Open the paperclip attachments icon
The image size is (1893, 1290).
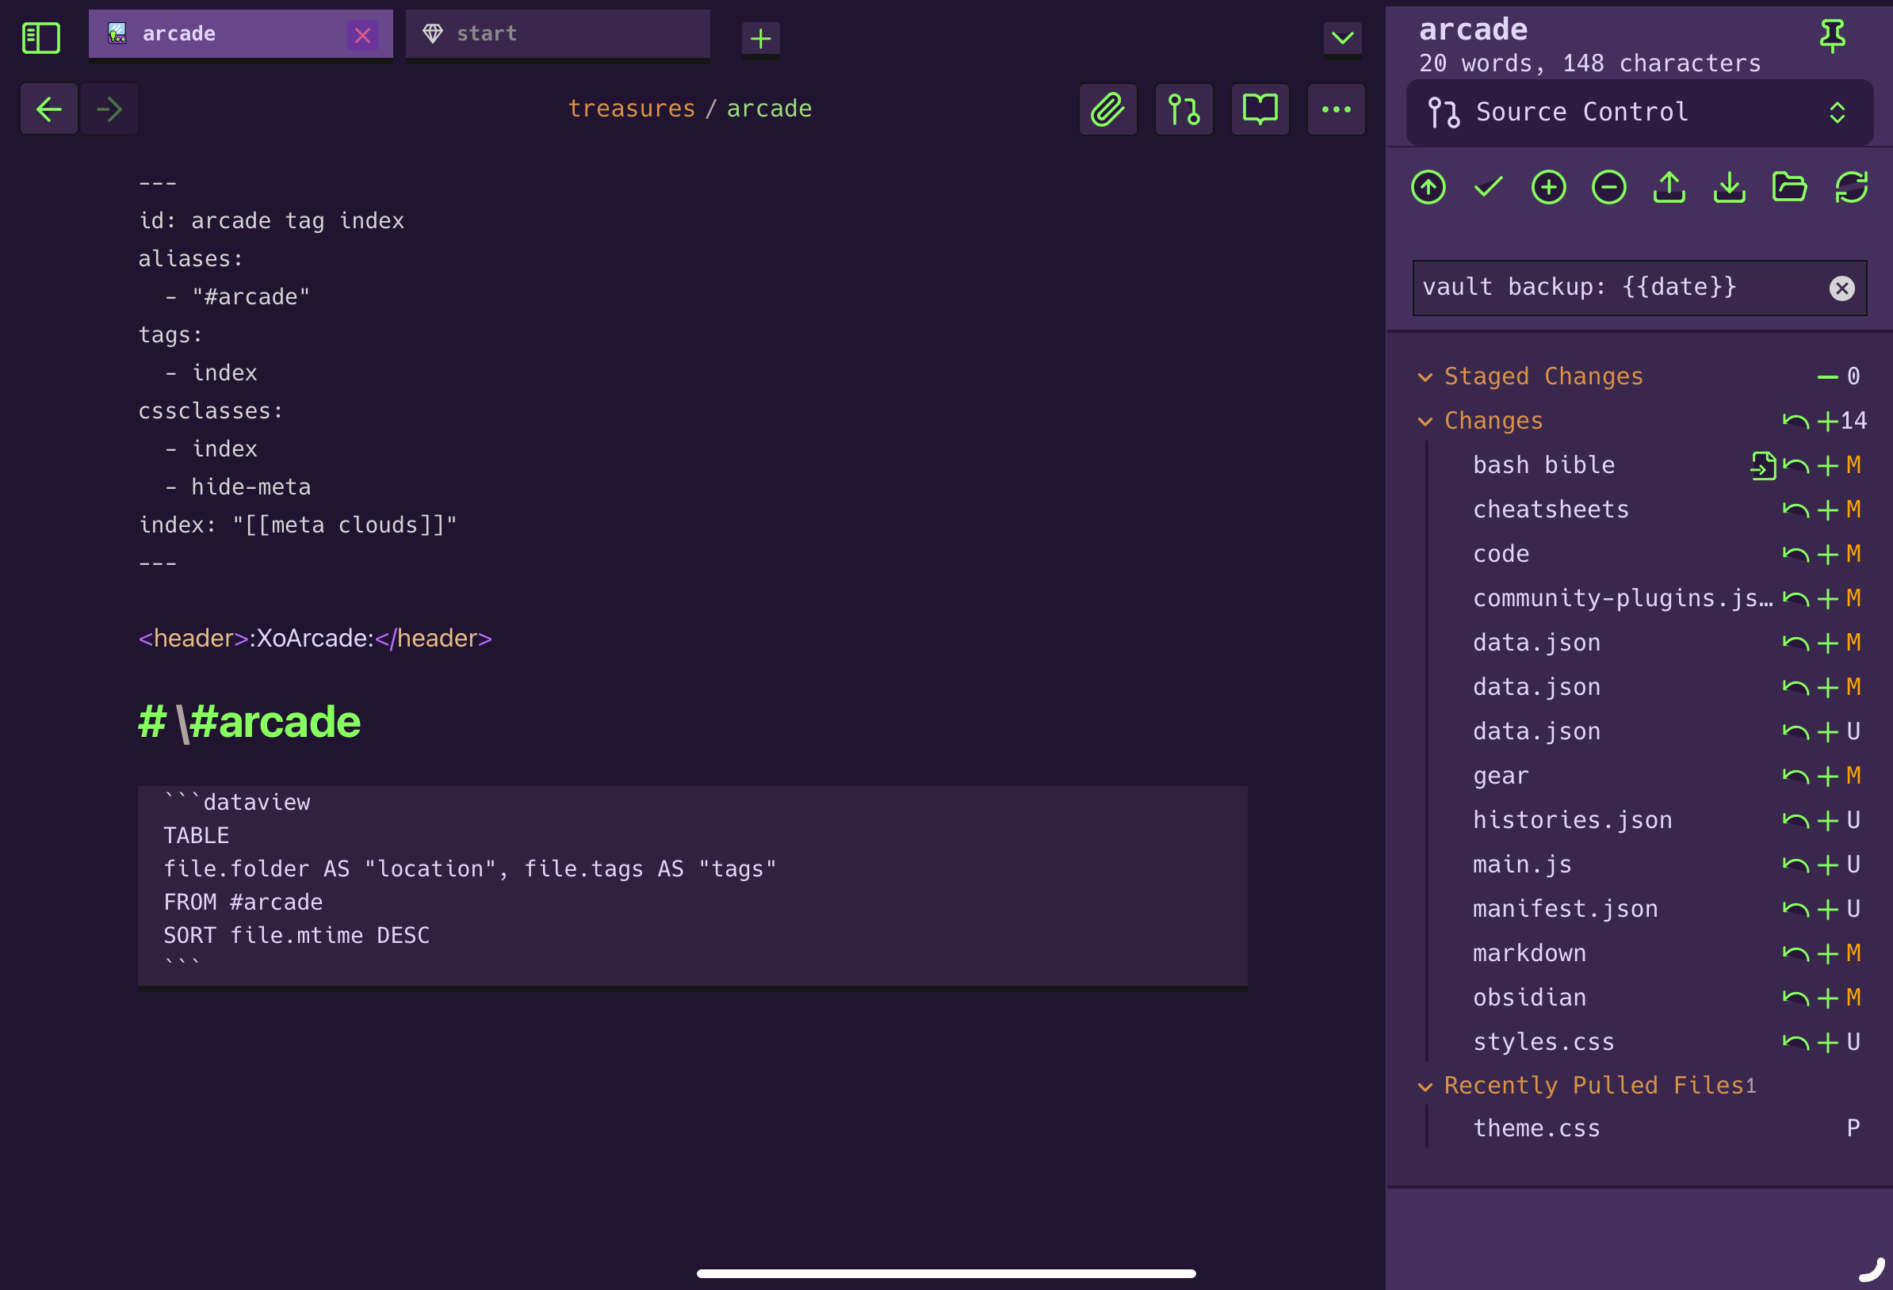[x=1107, y=109]
